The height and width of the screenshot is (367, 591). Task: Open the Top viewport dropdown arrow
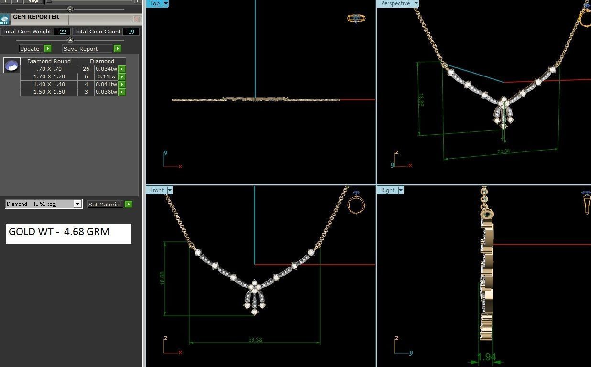(x=166, y=3)
